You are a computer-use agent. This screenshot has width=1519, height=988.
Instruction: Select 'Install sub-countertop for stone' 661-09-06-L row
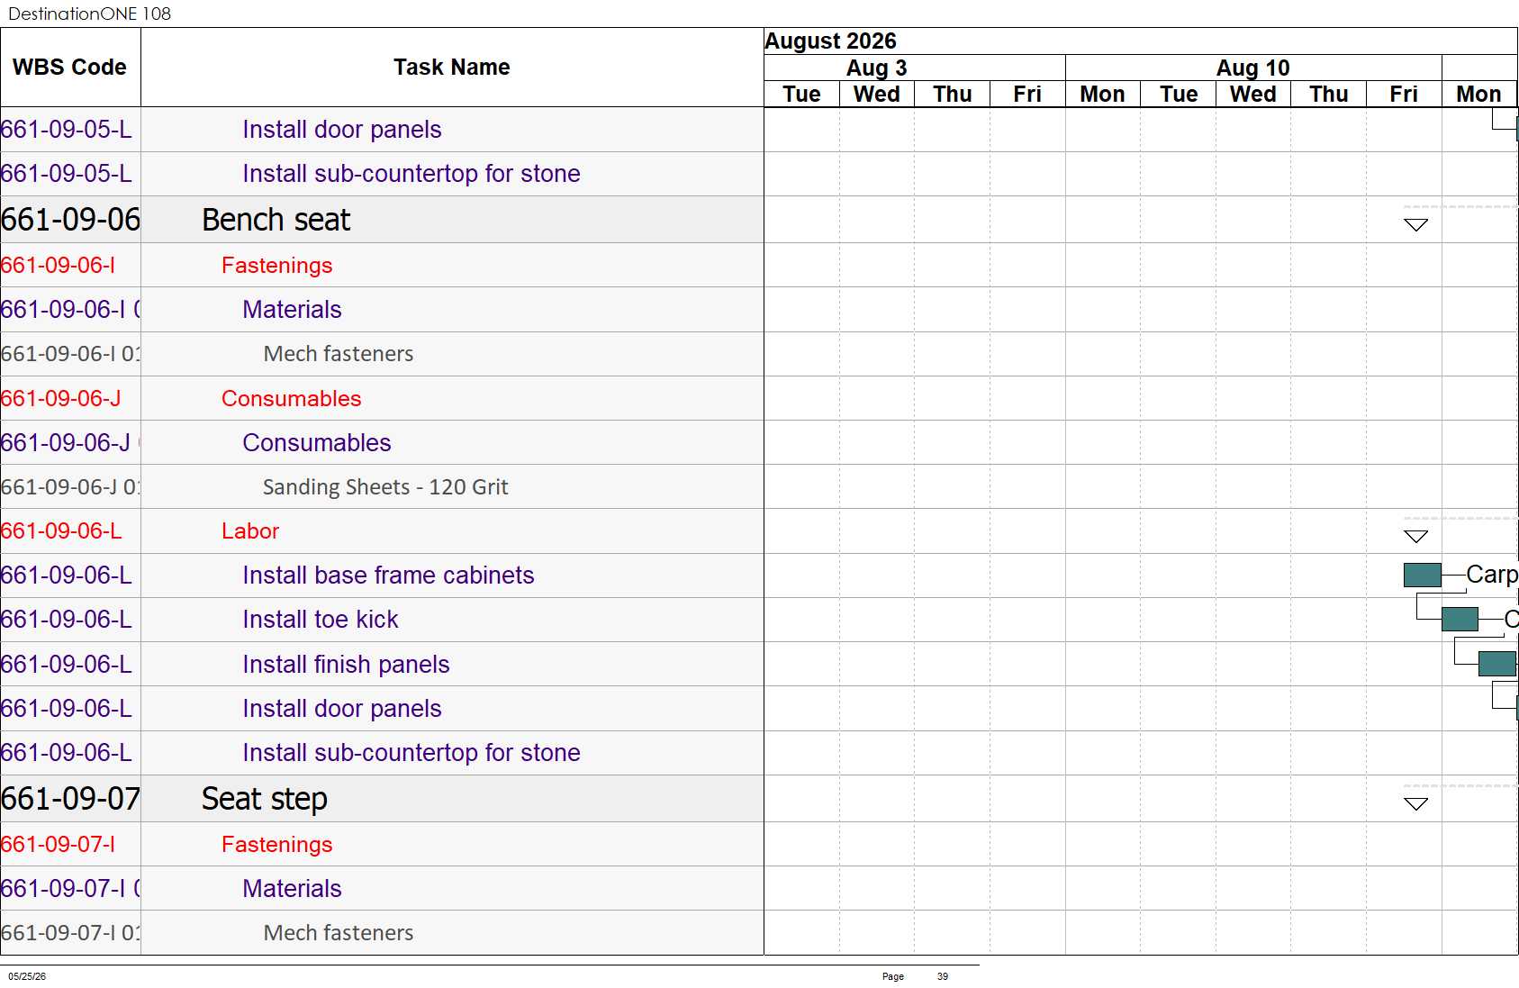coord(382,753)
